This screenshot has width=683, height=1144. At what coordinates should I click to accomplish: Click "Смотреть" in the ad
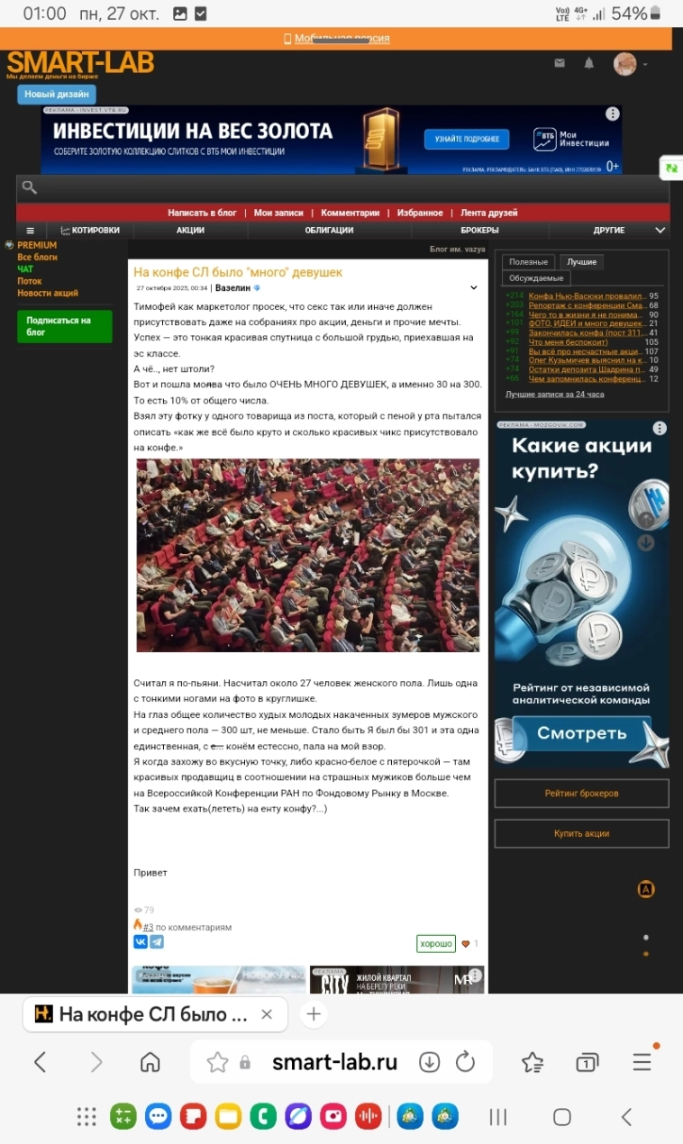tap(582, 733)
